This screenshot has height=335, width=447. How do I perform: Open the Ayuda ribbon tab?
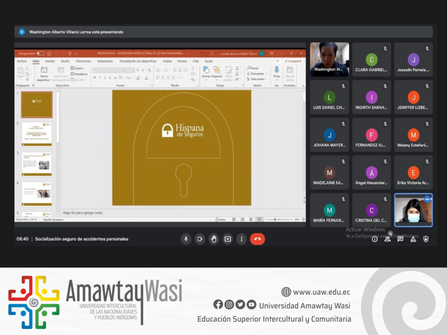tap(208, 61)
